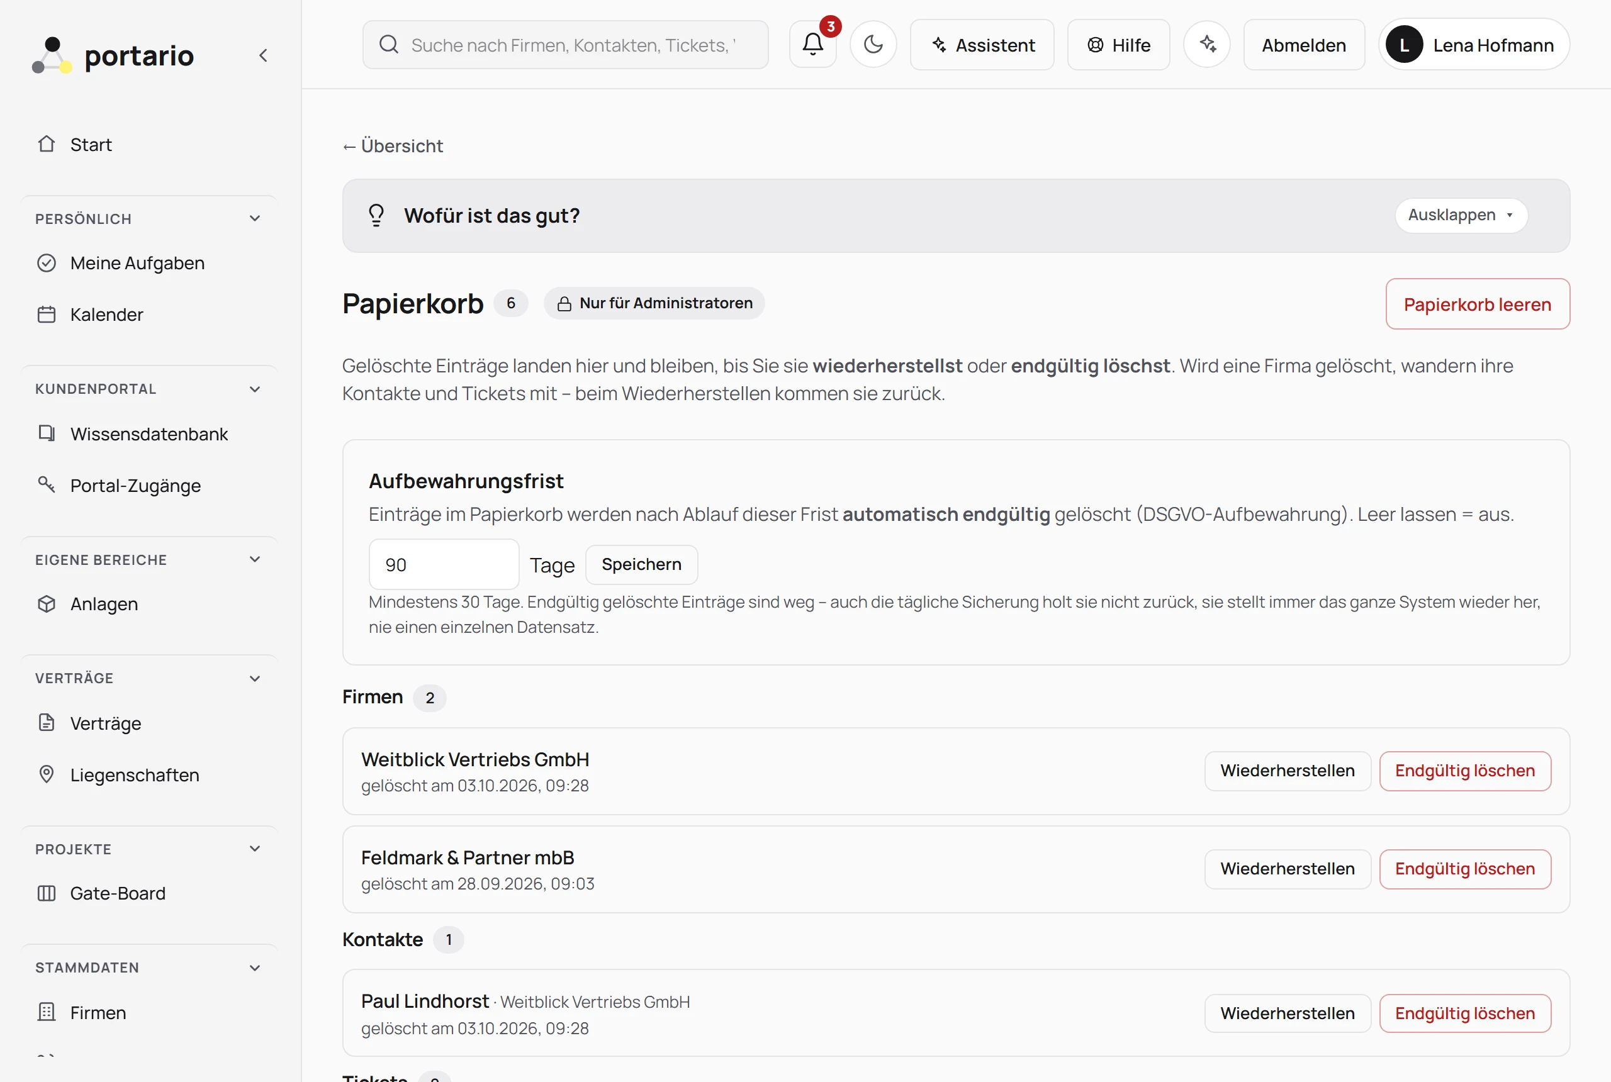Open Liegenschaften

(149, 775)
